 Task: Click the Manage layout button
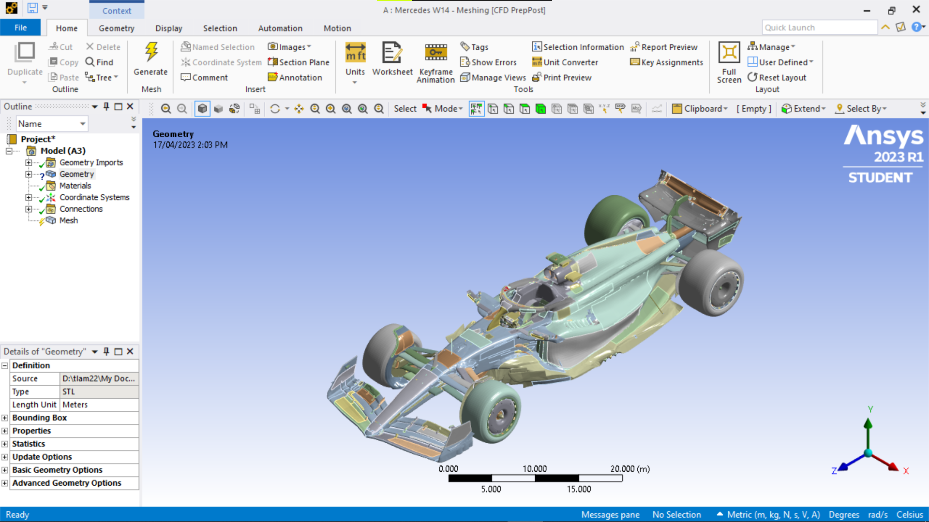[x=771, y=47]
